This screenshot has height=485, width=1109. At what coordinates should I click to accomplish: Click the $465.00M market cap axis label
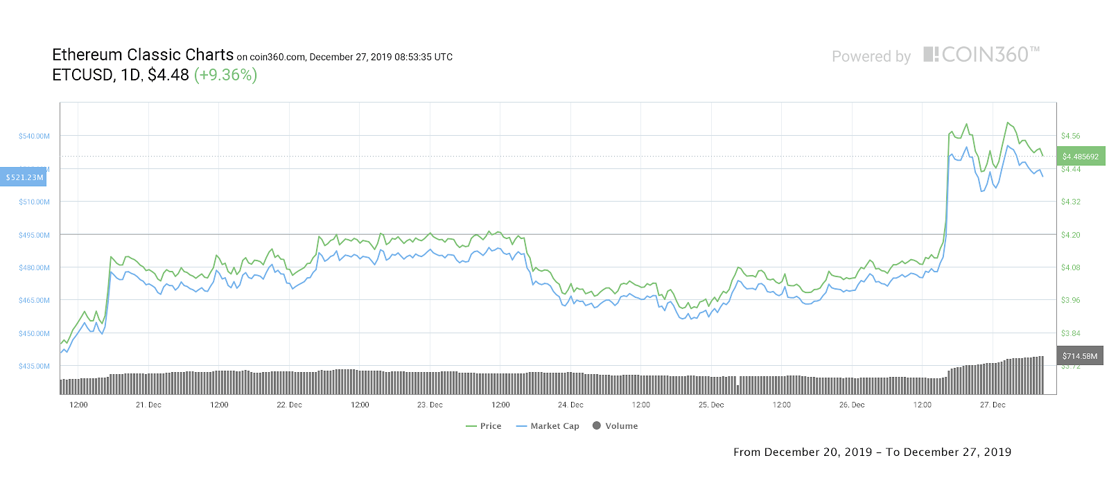(34, 300)
